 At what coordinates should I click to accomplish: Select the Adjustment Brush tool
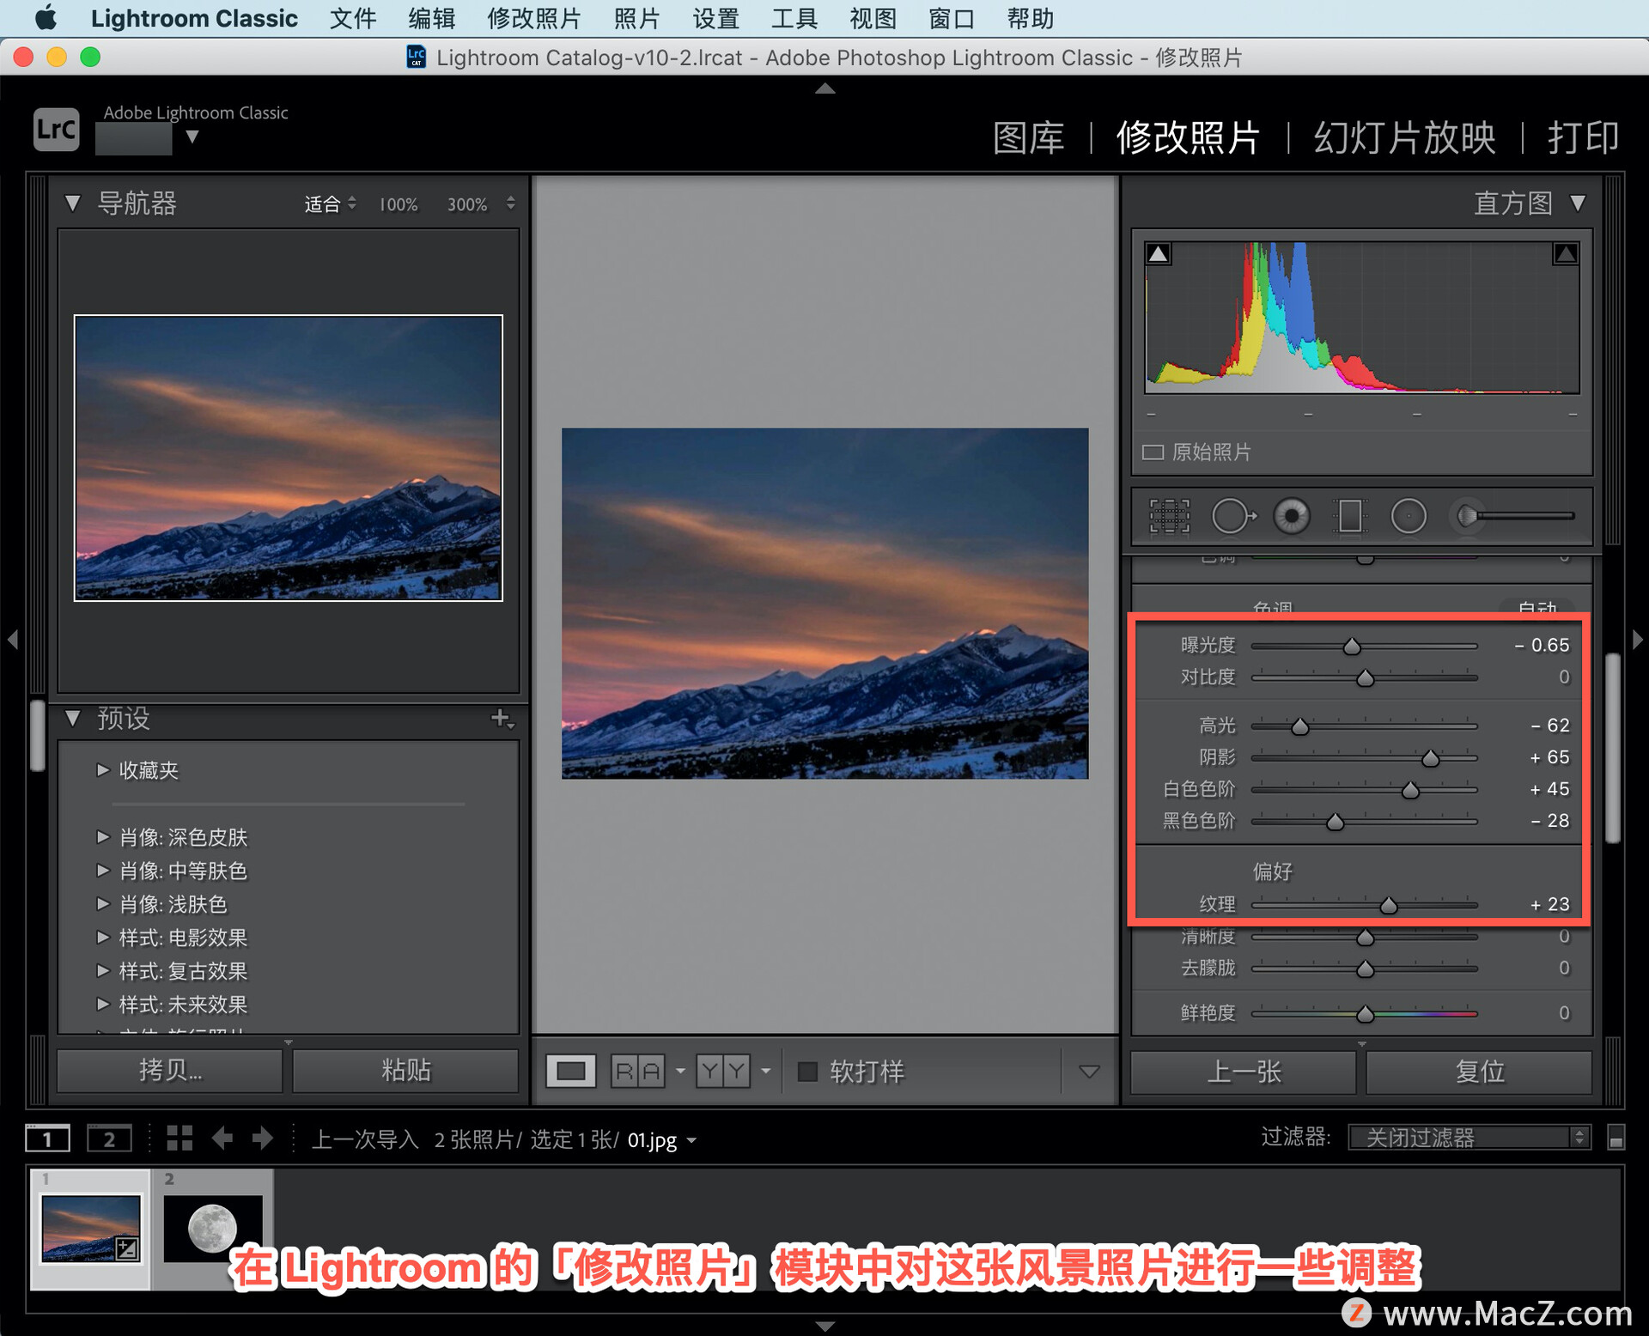tap(1512, 516)
